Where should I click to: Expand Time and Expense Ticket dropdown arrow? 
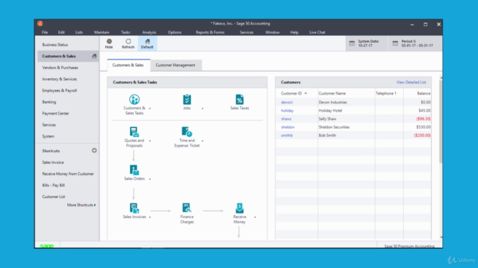tap(202, 141)
